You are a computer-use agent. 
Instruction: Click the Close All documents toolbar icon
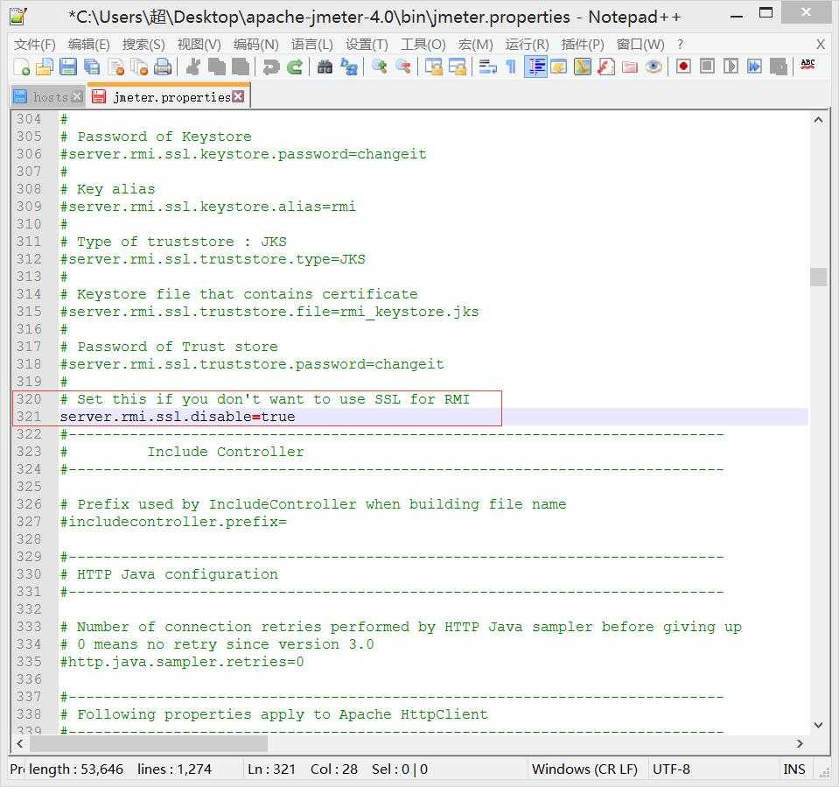(139, 67)
